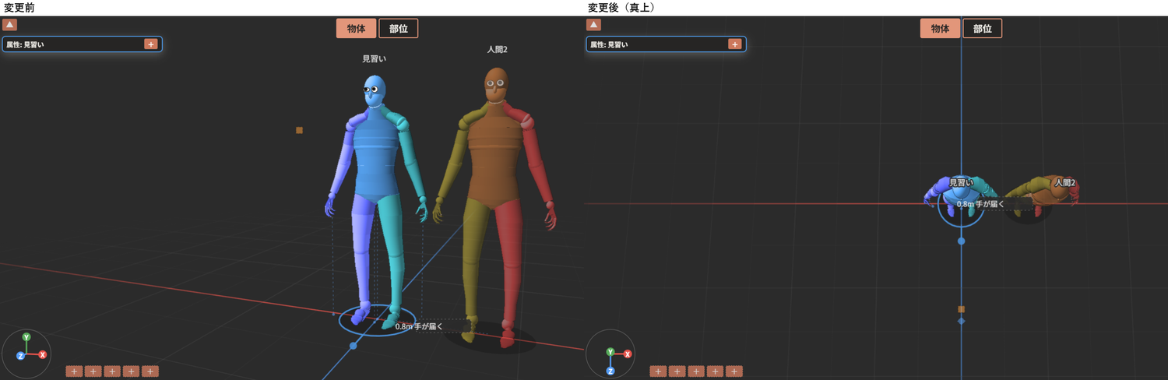1168x380 pixels.
Task: Add attribute with plus next to 属性: 見習い in 変更前
Action: (x=151, y=44)
